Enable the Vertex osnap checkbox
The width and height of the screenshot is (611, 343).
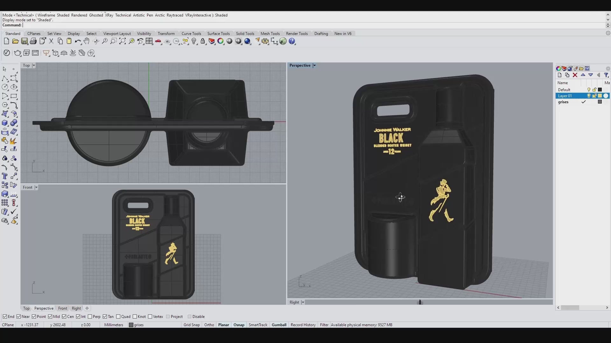150,317
